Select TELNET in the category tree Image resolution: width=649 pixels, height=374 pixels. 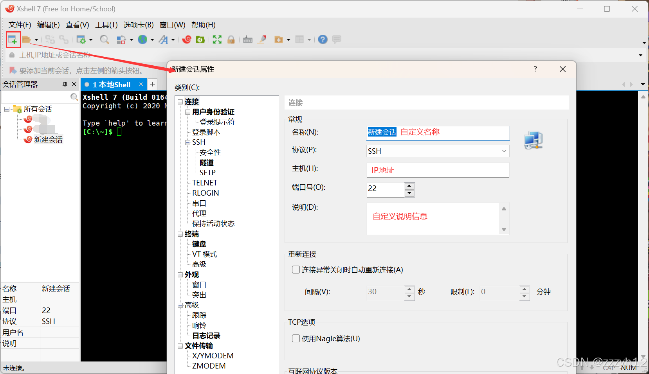[x=204, y=183]
